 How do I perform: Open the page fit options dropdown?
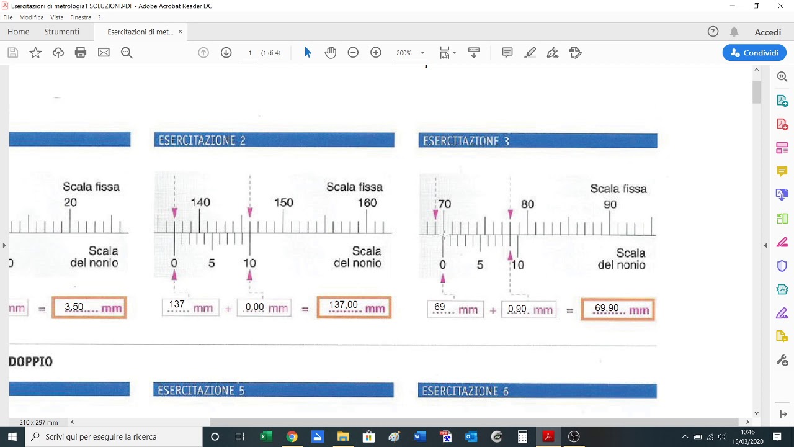[448, 53]
